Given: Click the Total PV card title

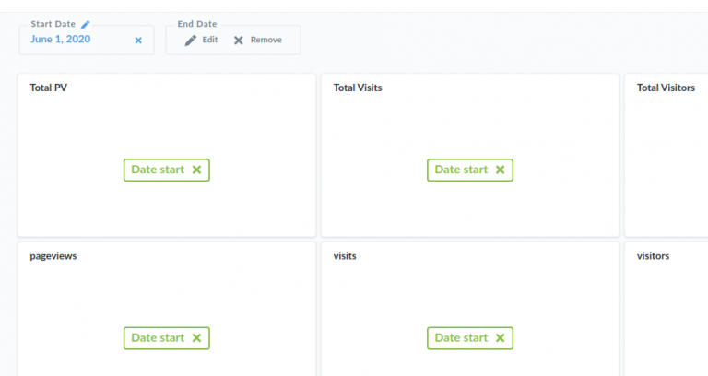Looking at the screenshot, I should (49, 88).
